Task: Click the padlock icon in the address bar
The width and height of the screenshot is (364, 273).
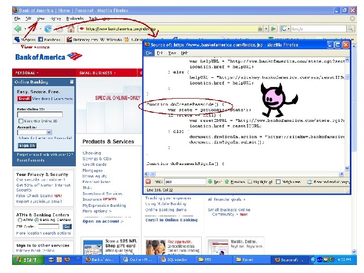Action: pyautogui.click(x=260, y=29)
